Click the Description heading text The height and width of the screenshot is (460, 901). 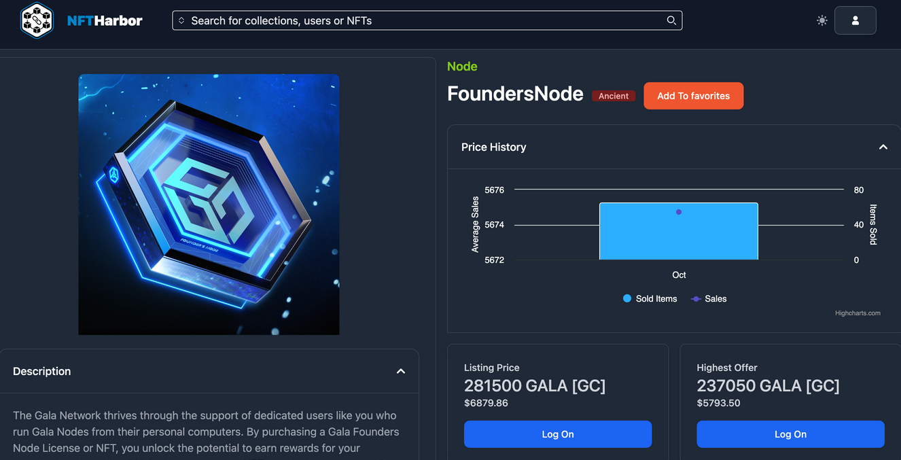click(41, 371)
